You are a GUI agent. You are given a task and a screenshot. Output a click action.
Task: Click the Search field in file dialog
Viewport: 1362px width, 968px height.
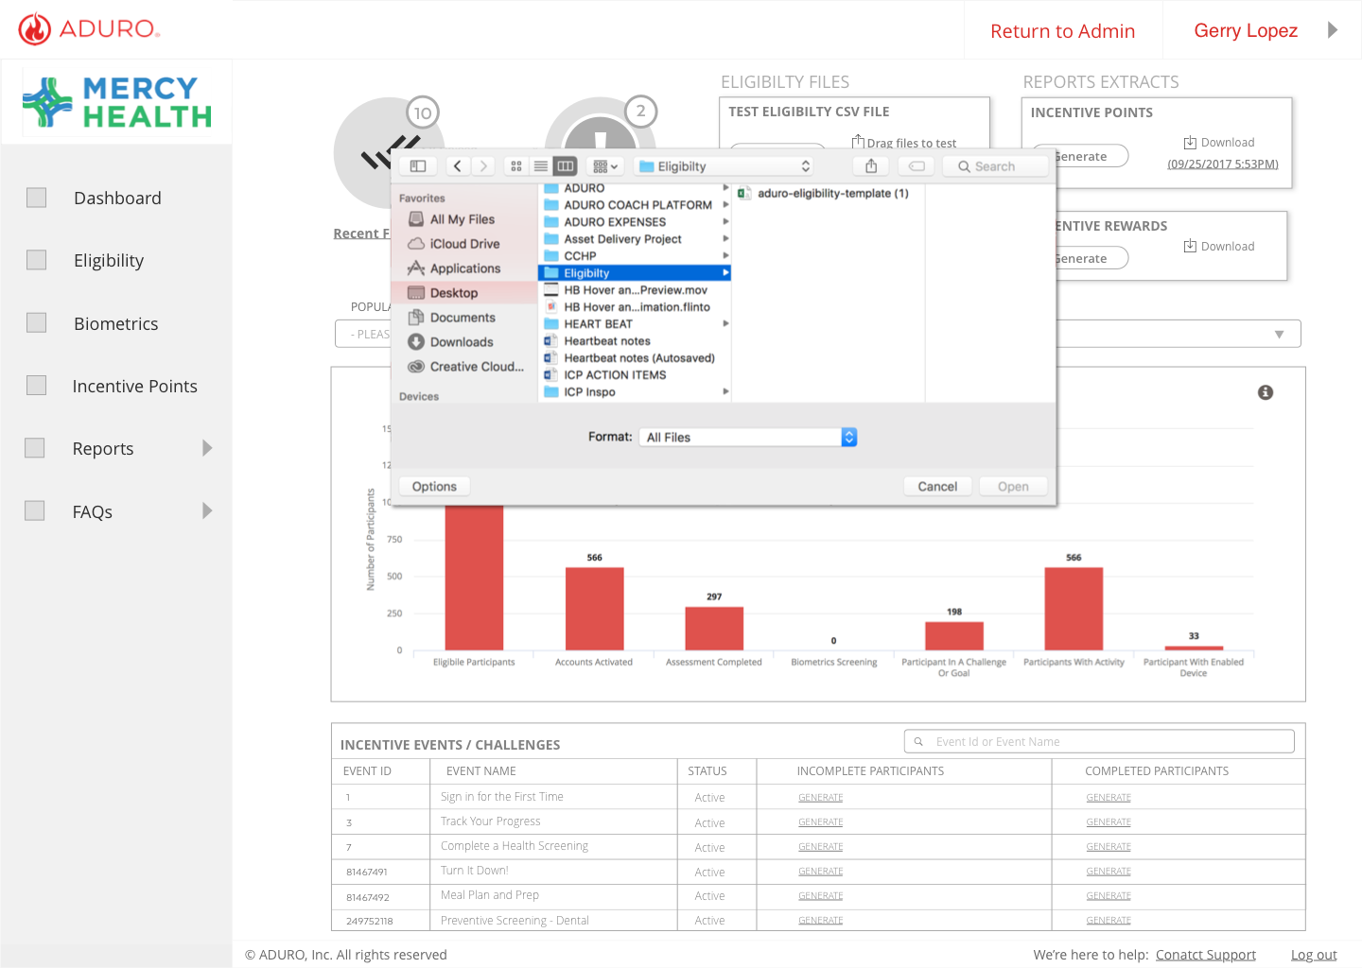point(996,166)
